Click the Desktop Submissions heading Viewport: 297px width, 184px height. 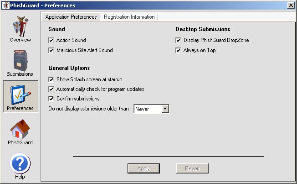click(x=203, y=29)
